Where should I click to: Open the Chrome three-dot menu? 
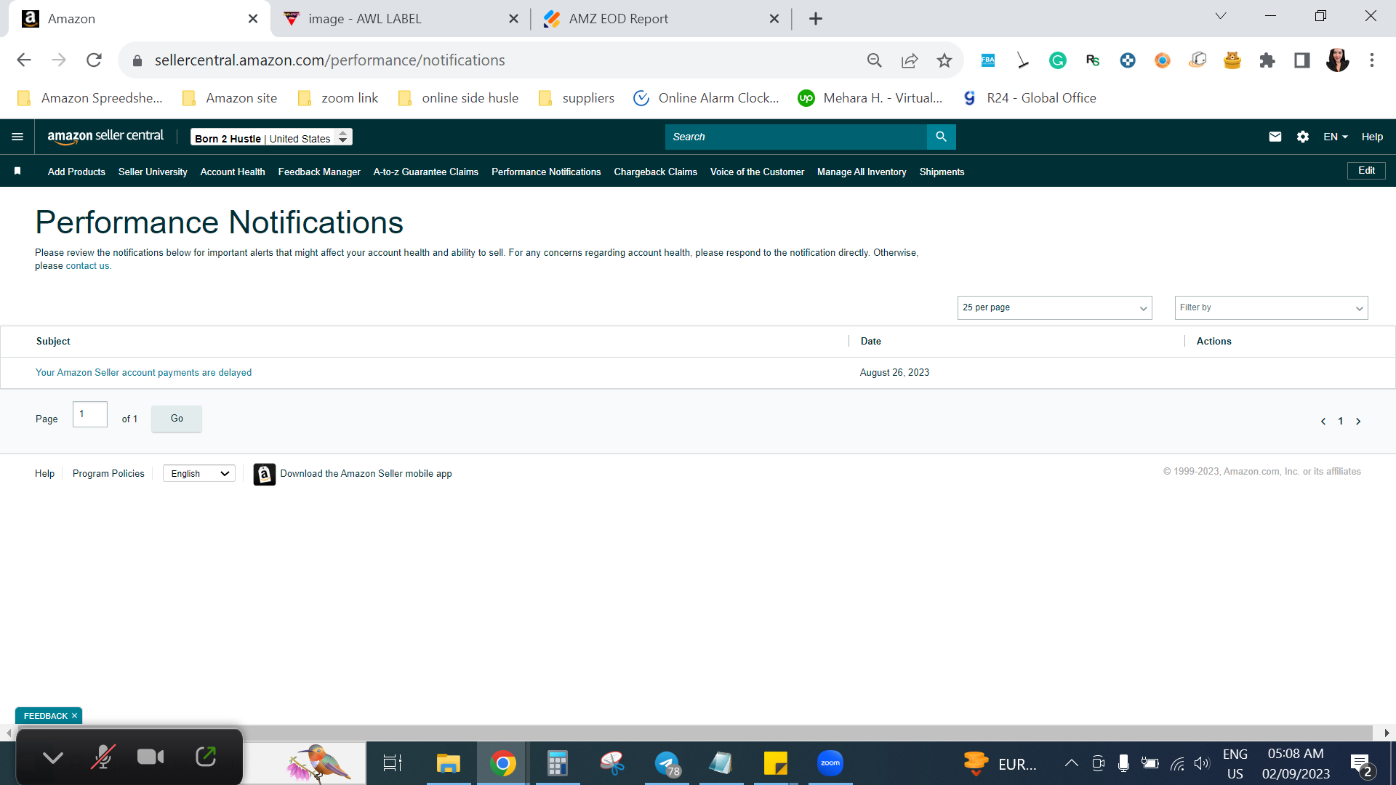[x=1372, y=60]
